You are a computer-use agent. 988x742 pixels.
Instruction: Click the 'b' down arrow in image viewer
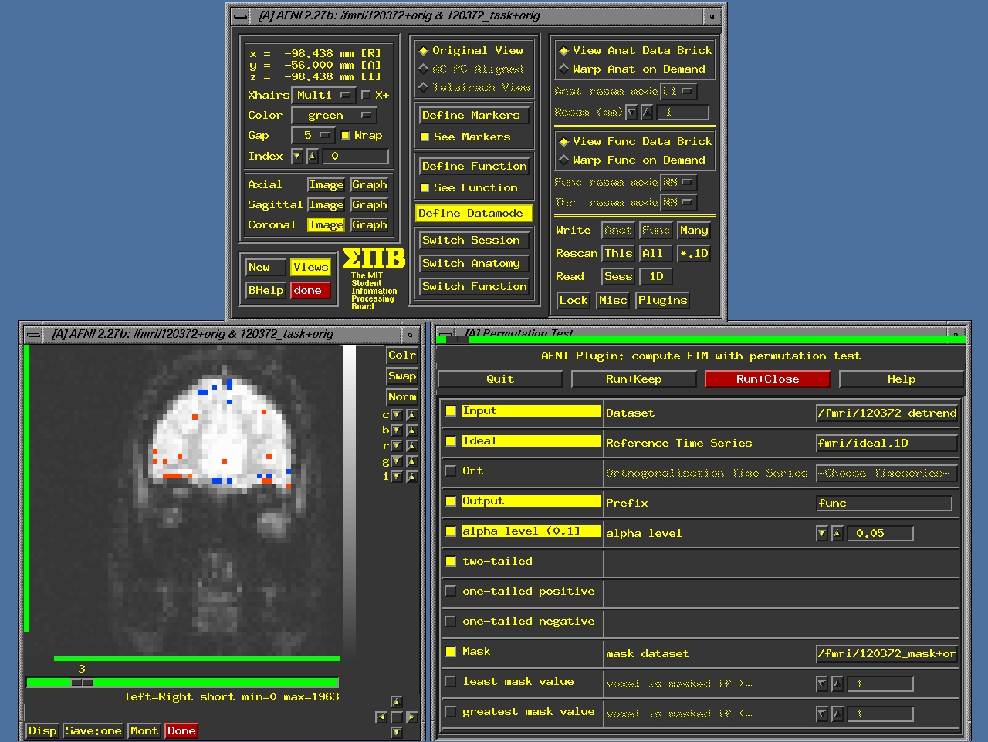click(x=397, y=430)
